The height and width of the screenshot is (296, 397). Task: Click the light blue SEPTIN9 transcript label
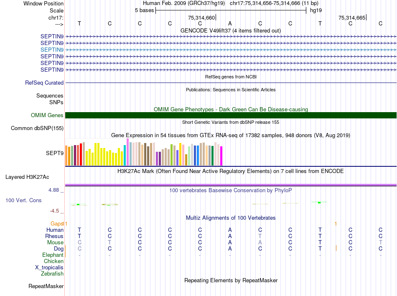pyautogui.click(x=52, y=50)
